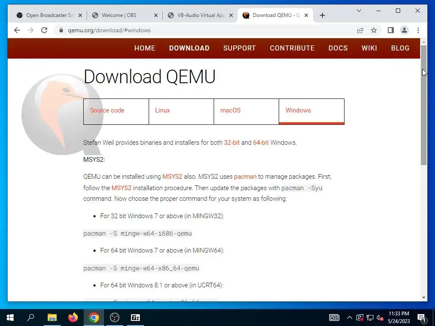This screenshot has height=326, width=435.
Task: Go back to the previous page
Action: 17,30
